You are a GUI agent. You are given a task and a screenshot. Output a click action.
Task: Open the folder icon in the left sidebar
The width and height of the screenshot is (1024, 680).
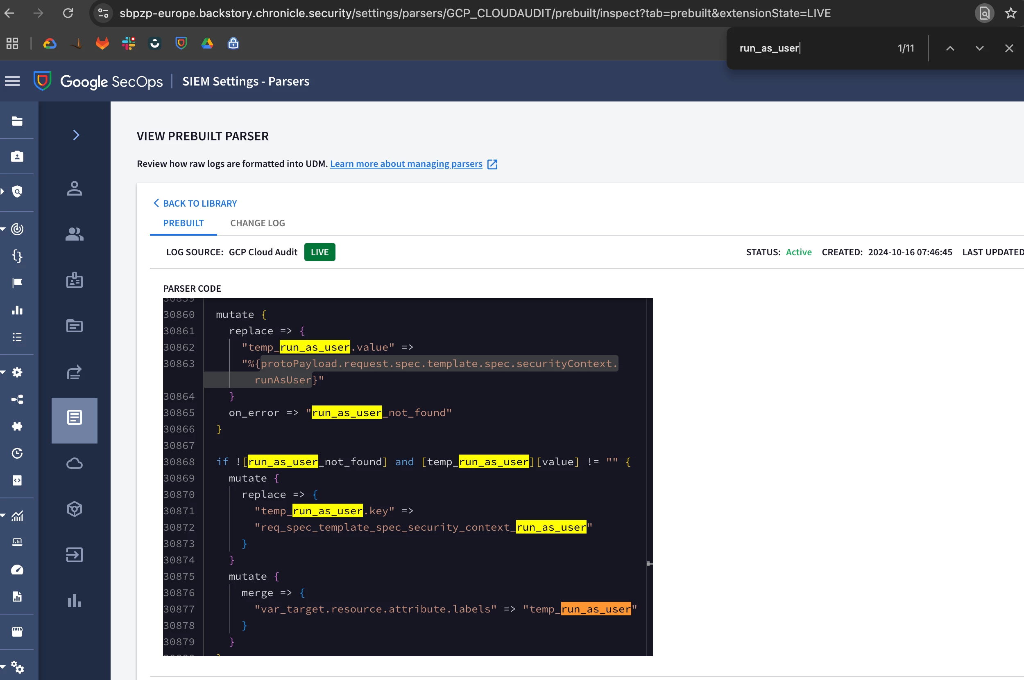(x=17, y=121)
